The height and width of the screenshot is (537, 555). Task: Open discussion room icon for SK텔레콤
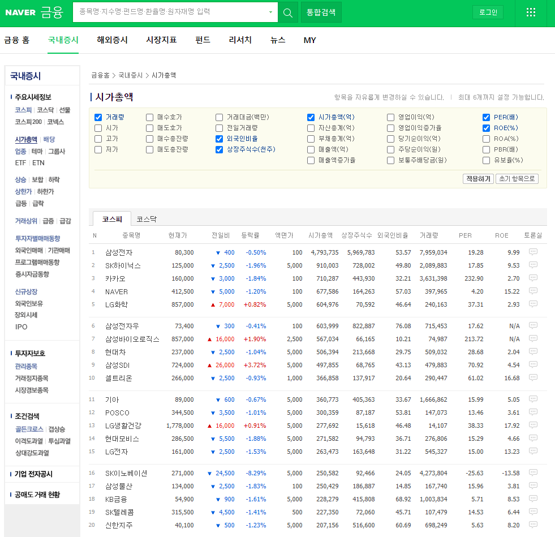pos(533,512)
